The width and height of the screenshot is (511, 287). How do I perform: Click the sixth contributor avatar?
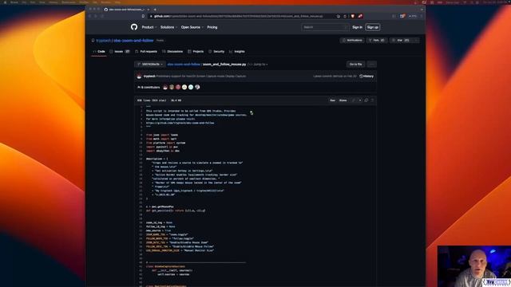[x=197, y=87]
